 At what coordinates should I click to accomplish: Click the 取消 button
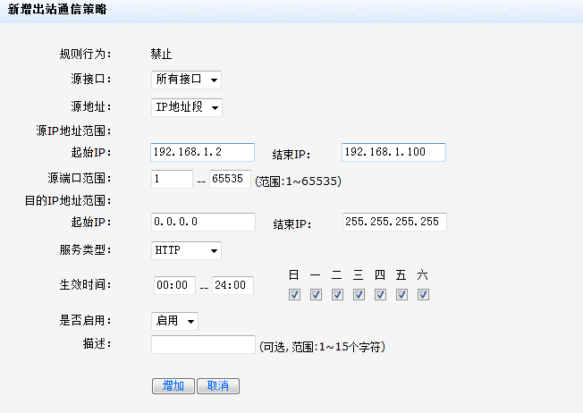tap(218, 386)
